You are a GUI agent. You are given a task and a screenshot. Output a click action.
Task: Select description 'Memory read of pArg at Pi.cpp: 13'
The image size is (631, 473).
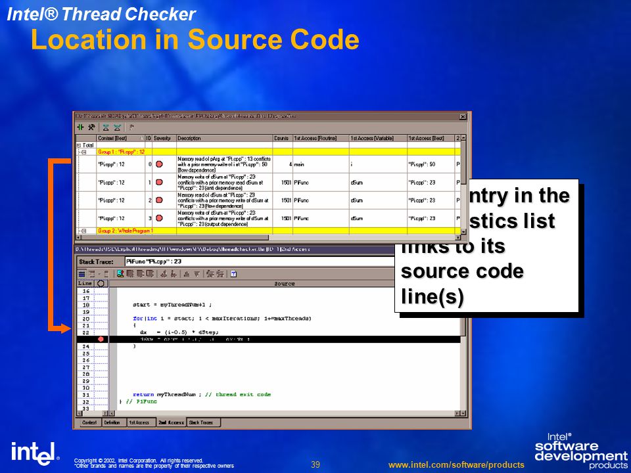pos(224,164)
